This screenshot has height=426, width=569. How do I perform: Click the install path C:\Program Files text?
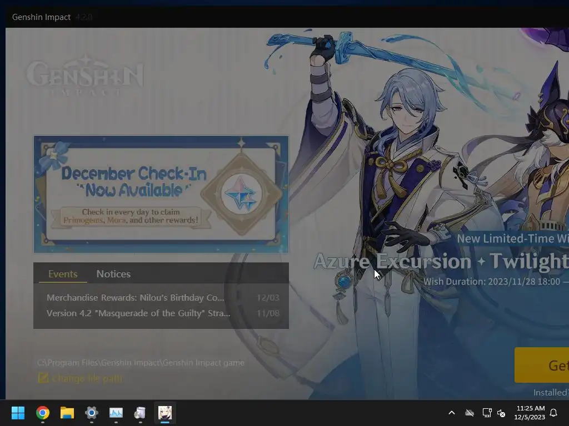coord(141,363)
